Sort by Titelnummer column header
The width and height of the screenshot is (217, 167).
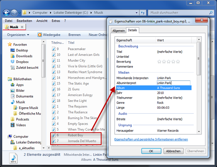(58, 42)
